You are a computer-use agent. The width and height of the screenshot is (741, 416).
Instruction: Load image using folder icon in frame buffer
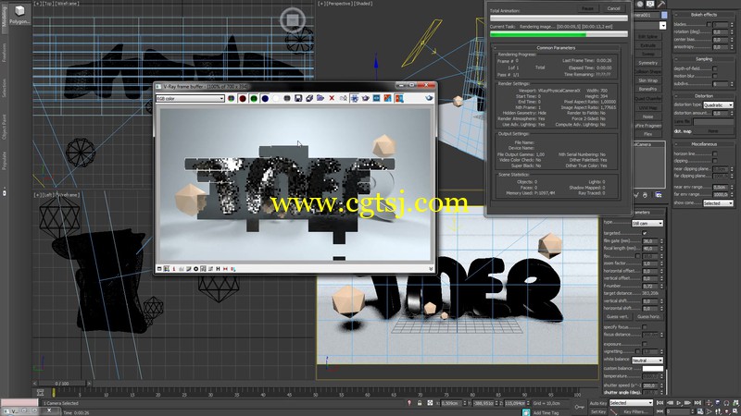point(320,98)
